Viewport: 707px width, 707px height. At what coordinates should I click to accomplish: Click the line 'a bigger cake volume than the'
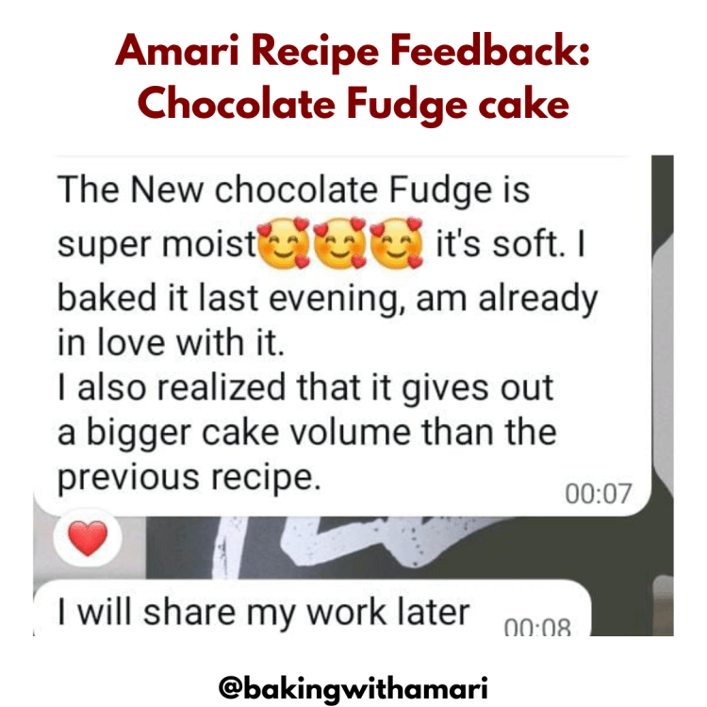(307, 433)
